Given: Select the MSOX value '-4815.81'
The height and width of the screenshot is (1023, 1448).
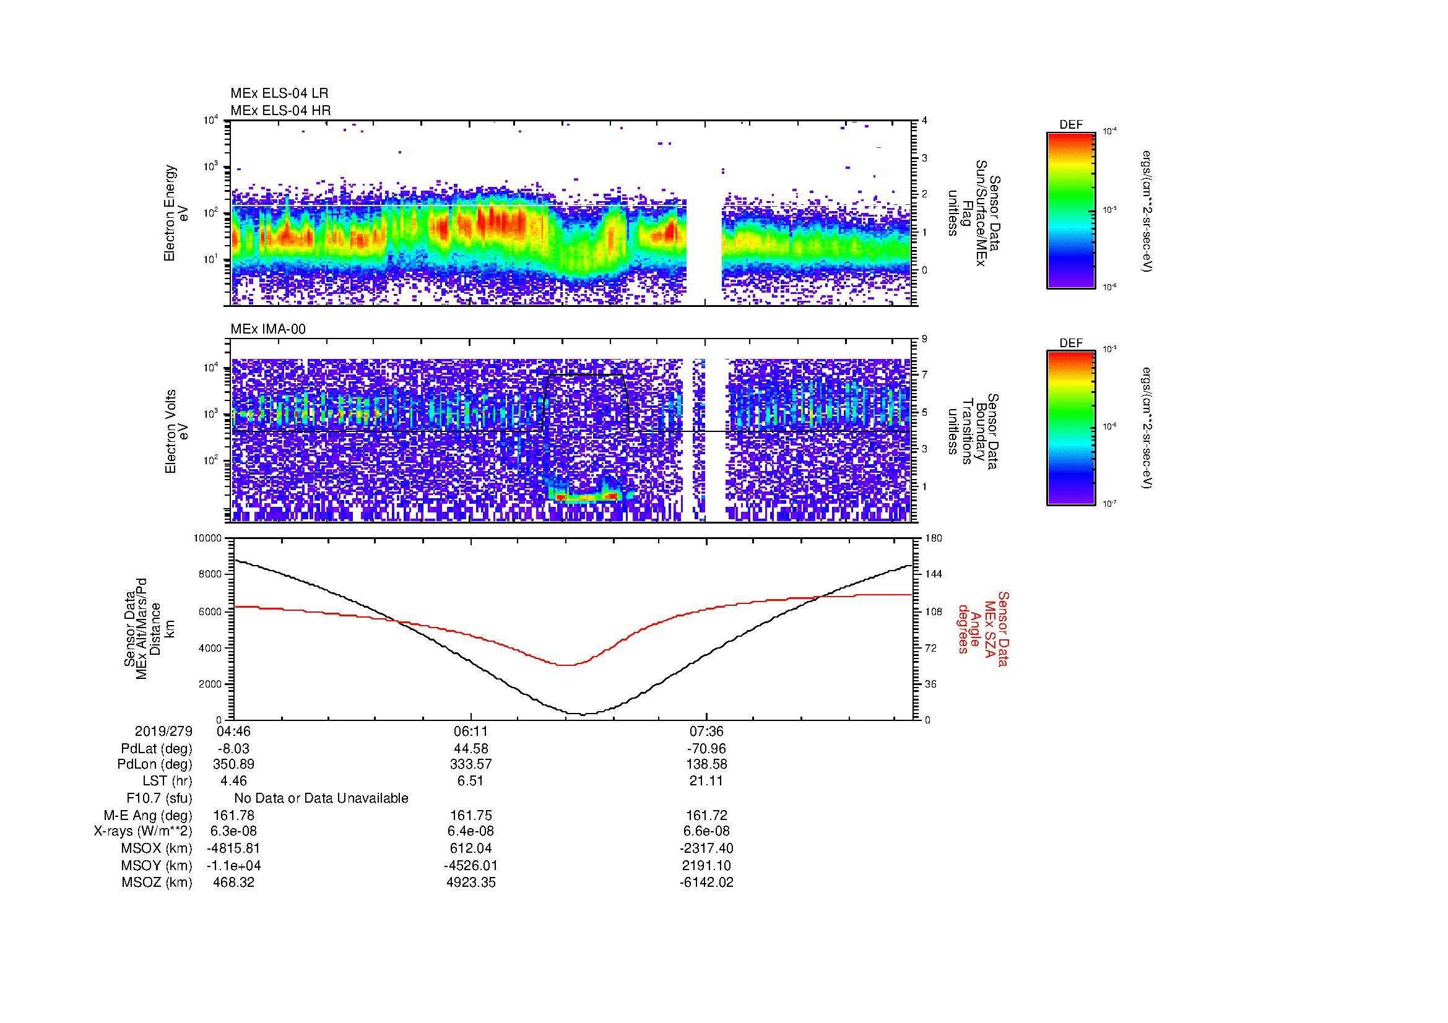Looking at the screenshot, I should tap(233, 849).
